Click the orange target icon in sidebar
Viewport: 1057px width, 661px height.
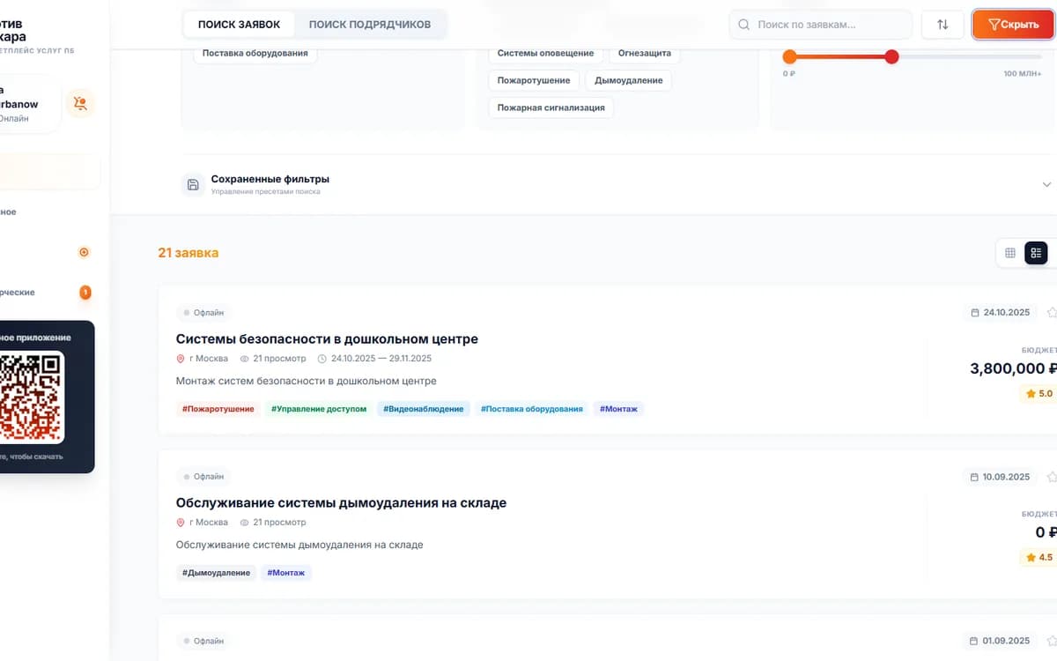[85, 252]
